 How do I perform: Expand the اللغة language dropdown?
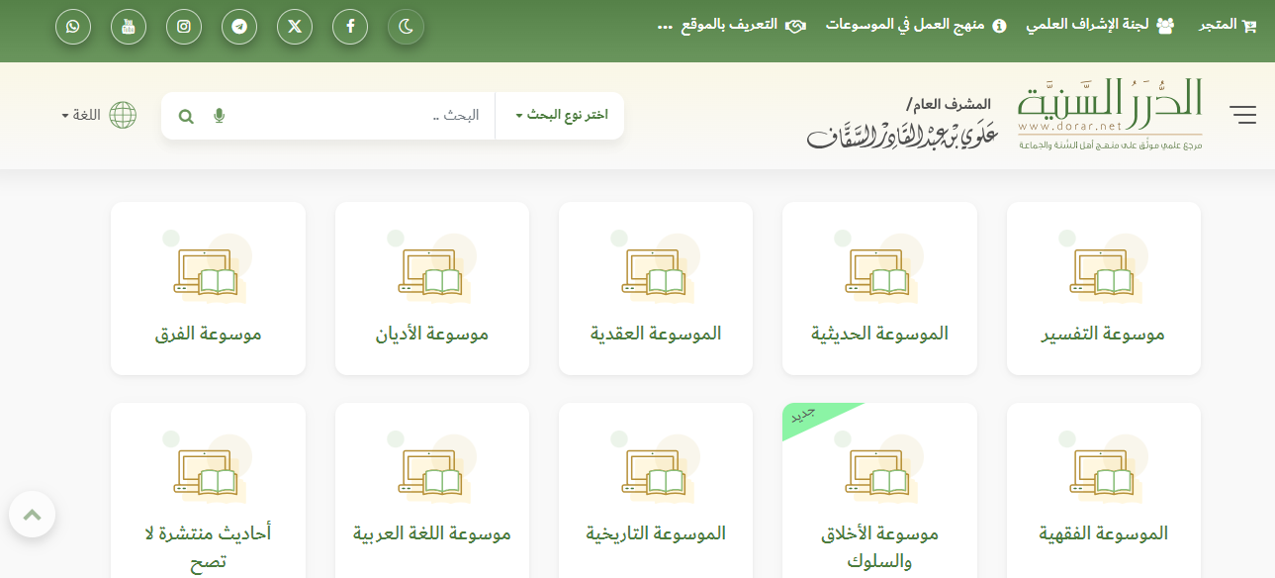coord(82,116)
